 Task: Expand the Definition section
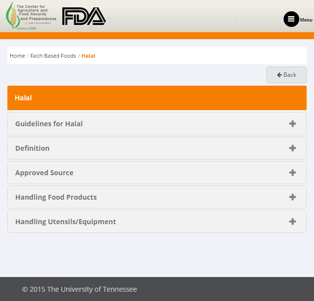32,148
